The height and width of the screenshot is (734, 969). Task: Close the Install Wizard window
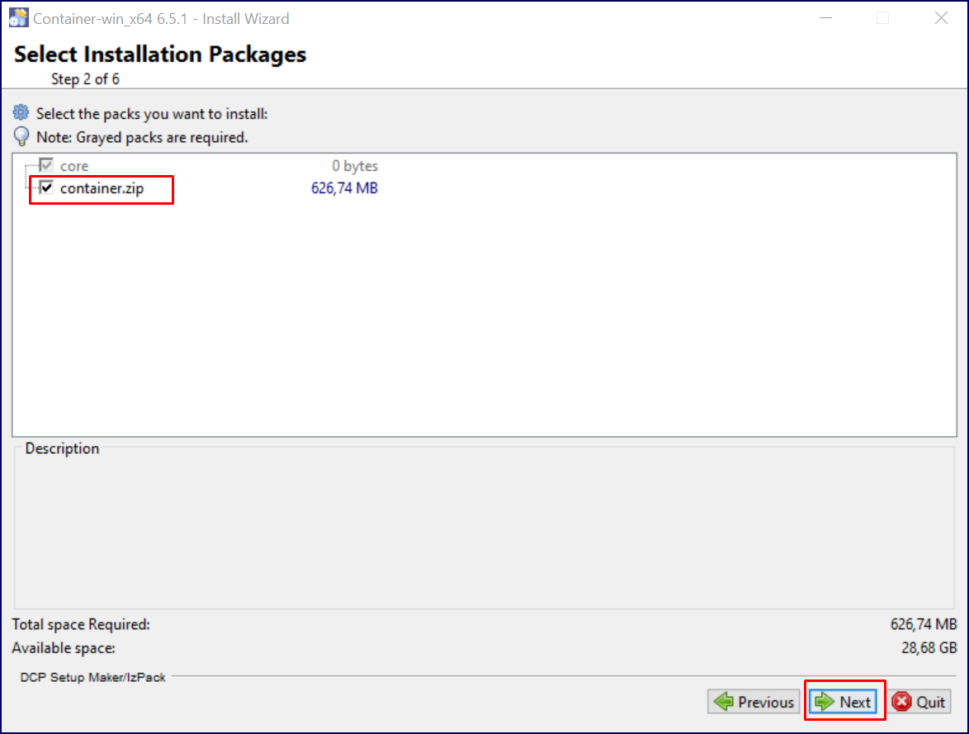(941, 18)
